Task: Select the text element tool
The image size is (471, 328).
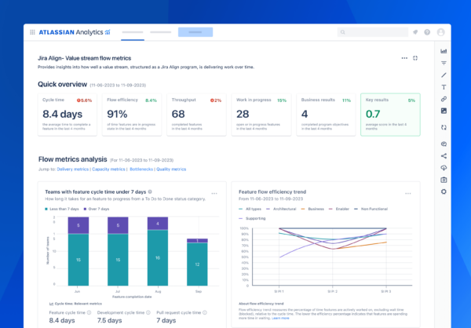Action: coord(444,87)
